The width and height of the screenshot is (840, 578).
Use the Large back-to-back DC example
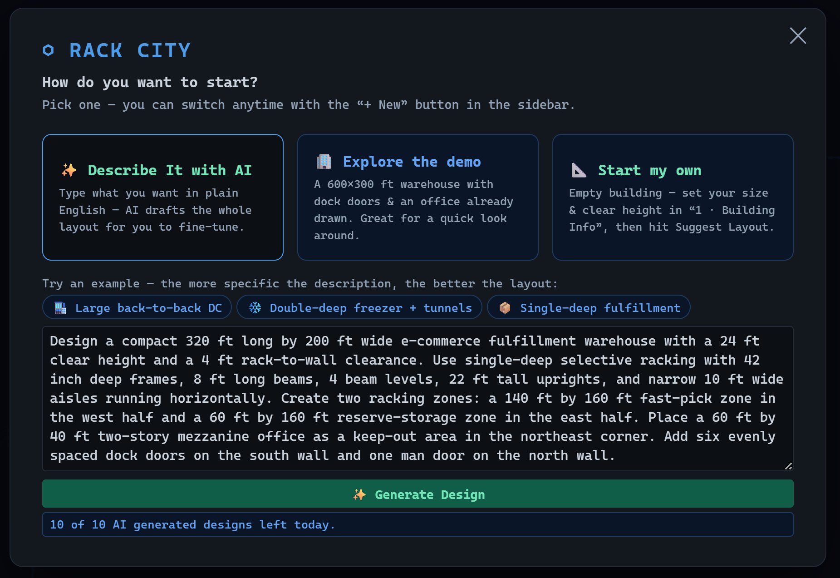coord(137,307)
